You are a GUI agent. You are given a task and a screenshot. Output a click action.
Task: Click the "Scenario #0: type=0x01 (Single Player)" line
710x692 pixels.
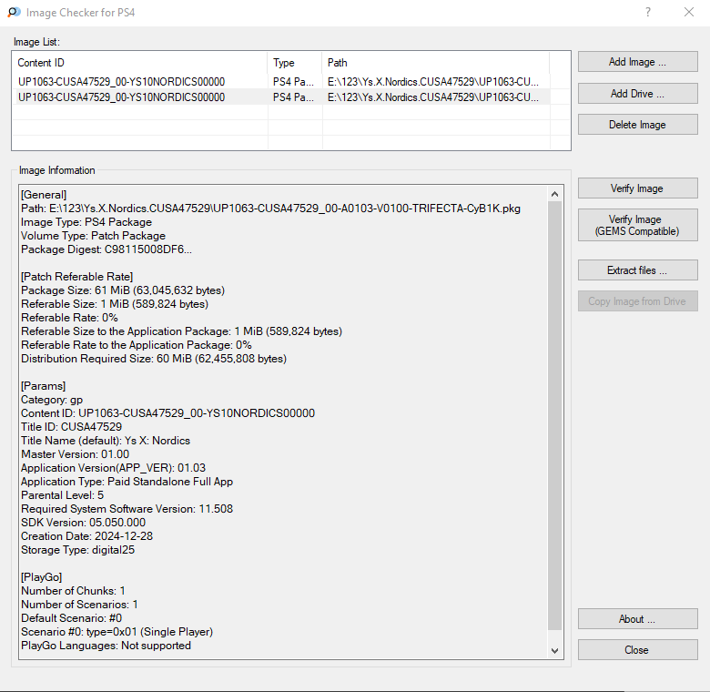[117, 631]
